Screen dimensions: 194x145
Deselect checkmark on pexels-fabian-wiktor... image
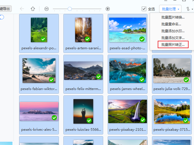point(51,80)
